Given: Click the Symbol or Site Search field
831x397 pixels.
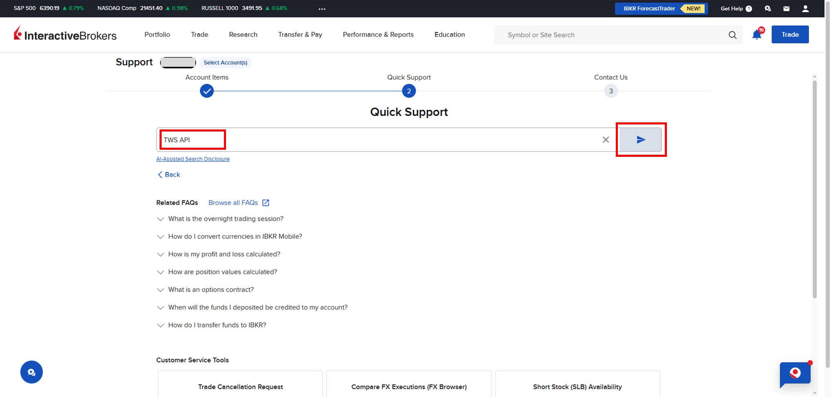Looking at the screenshot, I should 611,35.
